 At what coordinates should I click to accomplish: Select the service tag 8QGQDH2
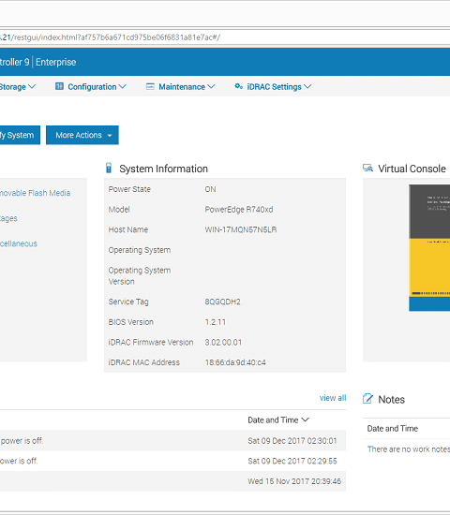click(x=223, y=302)
